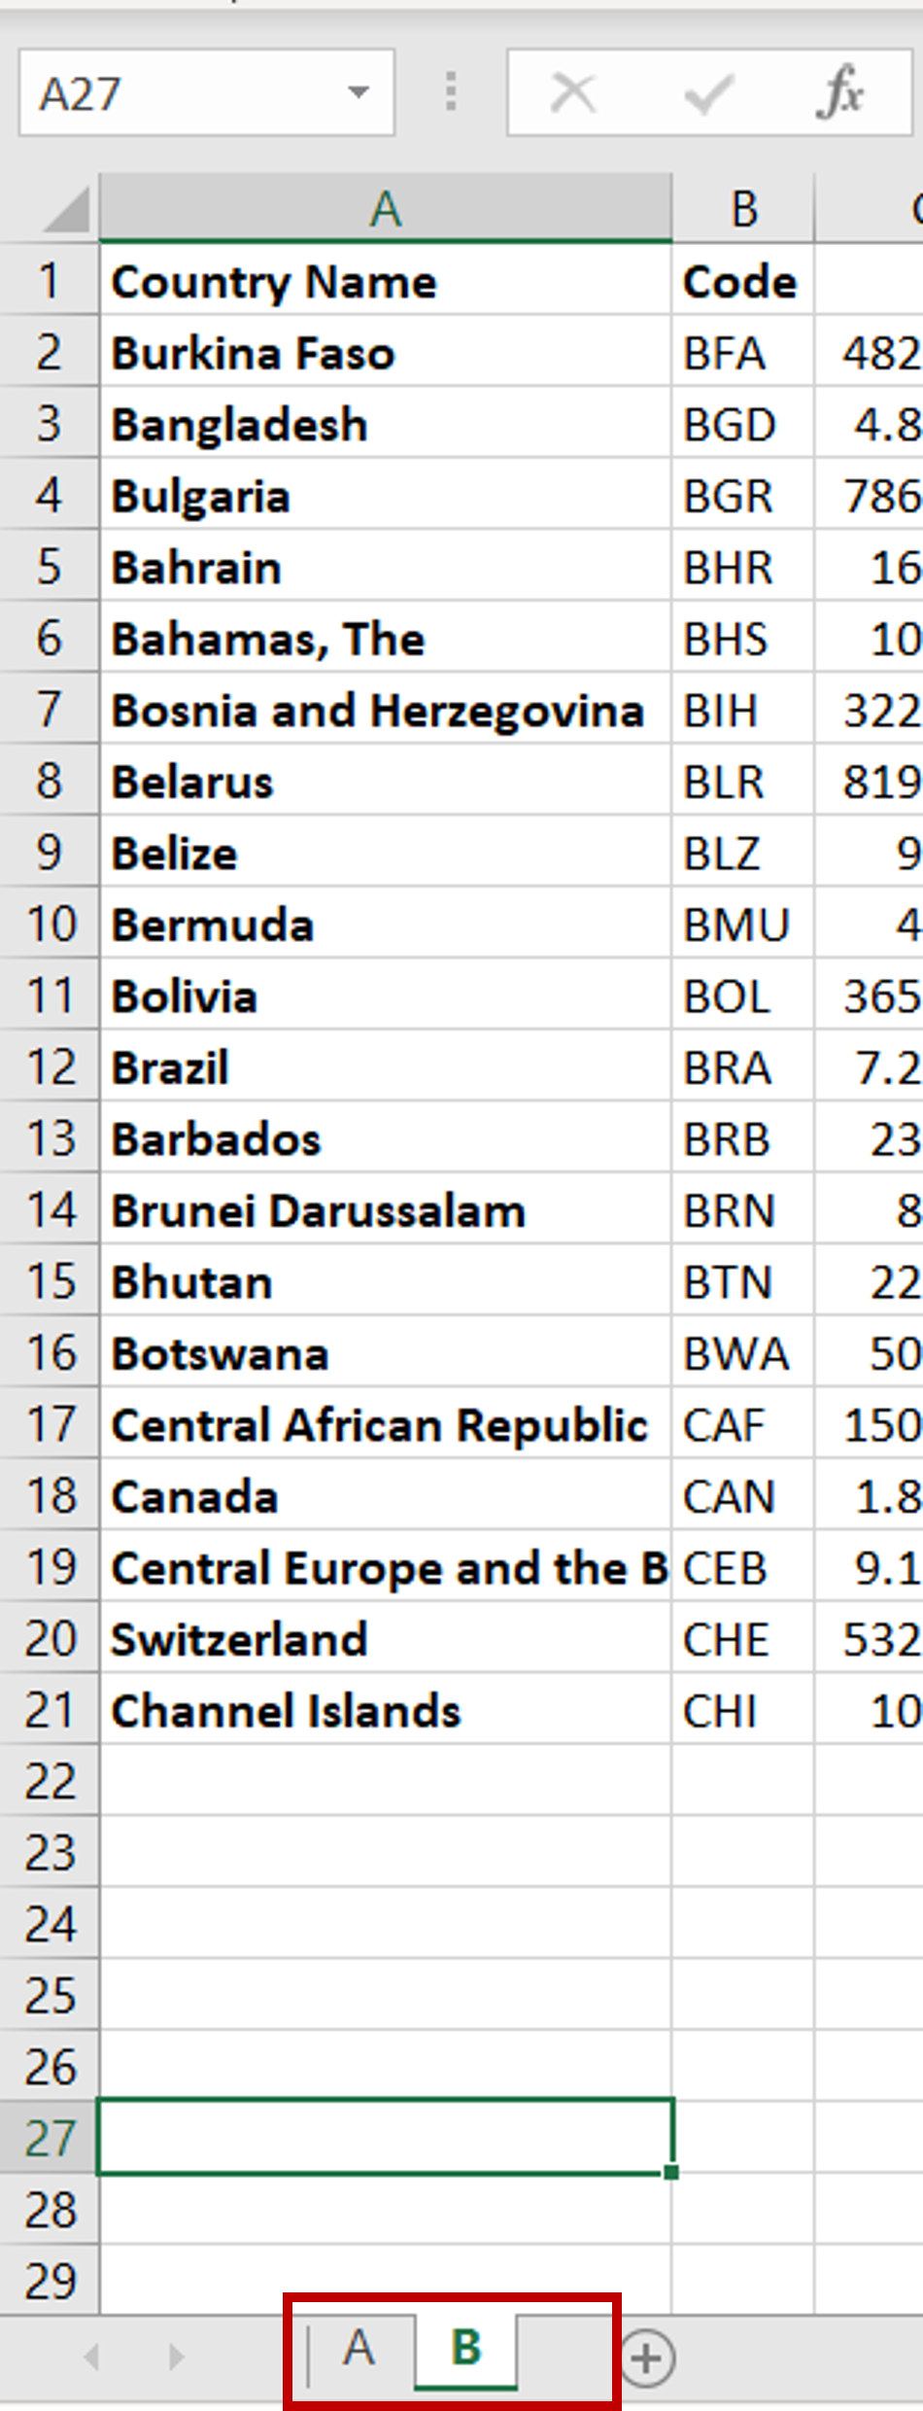
Task: Add a new sheet with plus icon
Action: pos(647,2358)
